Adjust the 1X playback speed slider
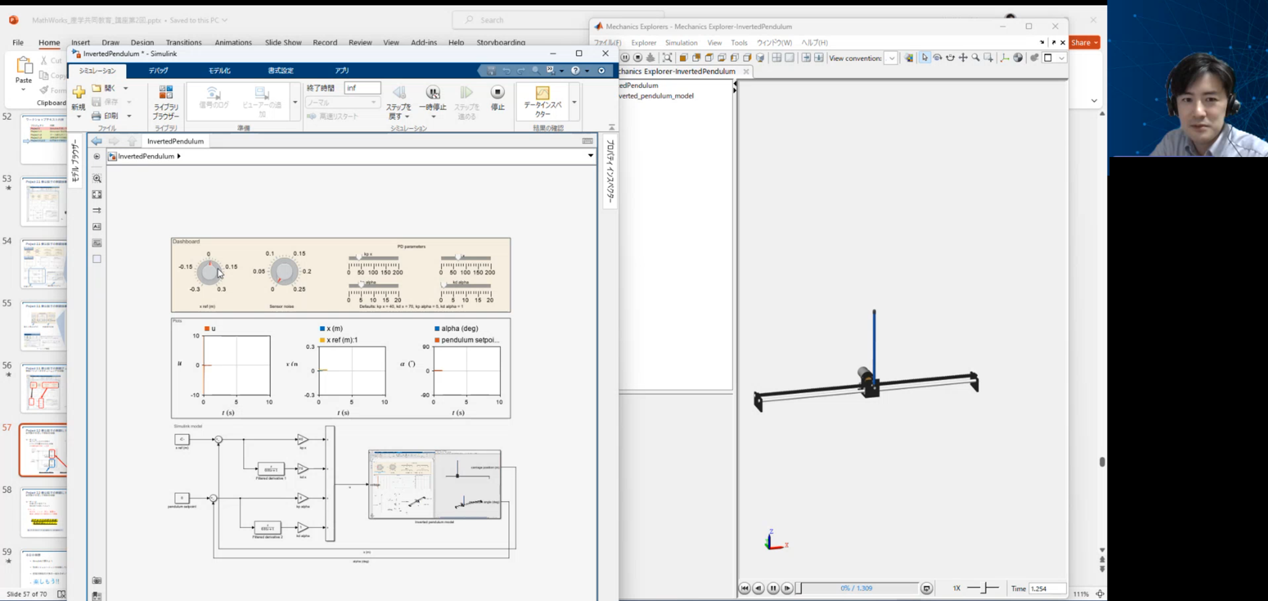 coord(983,588)
